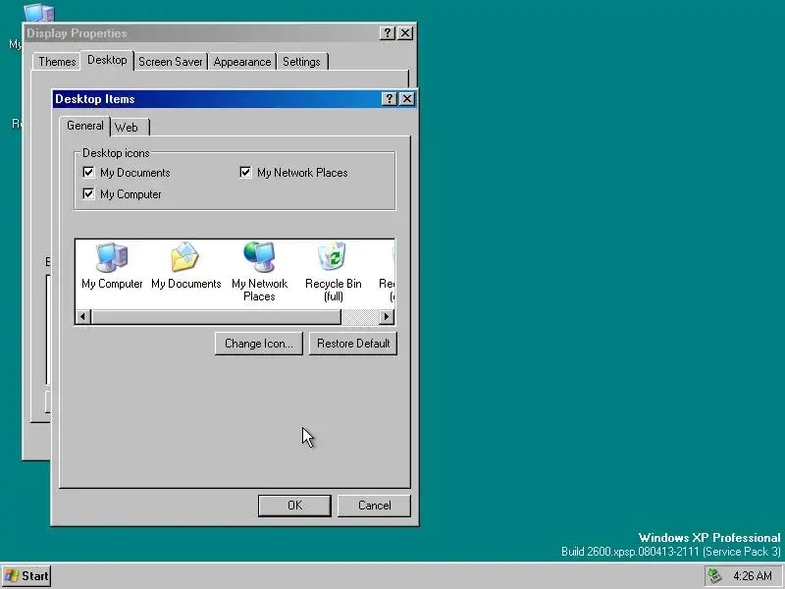Click the Restore Default button
The image size is (785, 589).
[x=353, y=344]
